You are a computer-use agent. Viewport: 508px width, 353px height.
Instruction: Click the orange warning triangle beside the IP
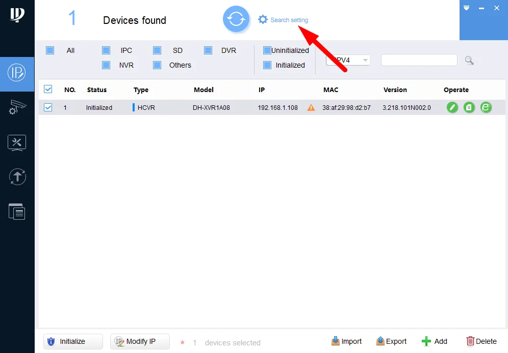[x=311, y=107]
